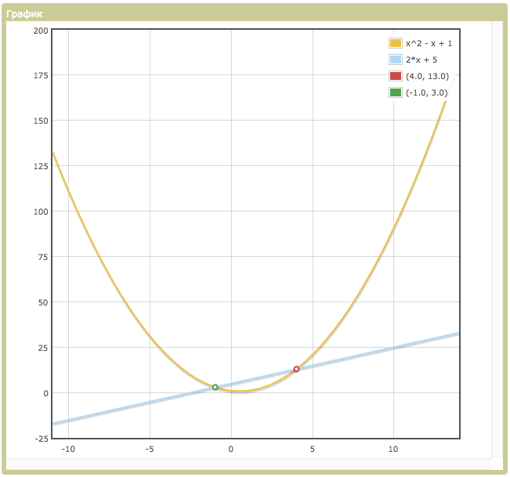Screen dimensions: 510x477
Task: Click the 75 label on the y-axis
Action: [42, 257]
